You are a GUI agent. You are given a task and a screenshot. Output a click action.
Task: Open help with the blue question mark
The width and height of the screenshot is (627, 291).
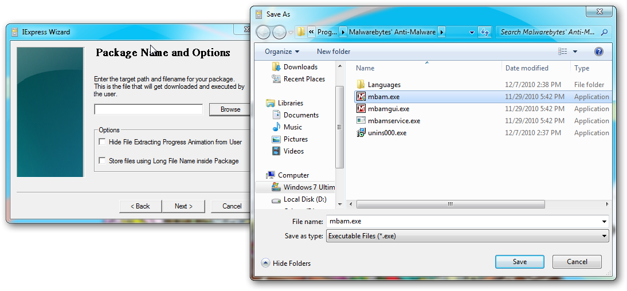click(x=598, y=51)
